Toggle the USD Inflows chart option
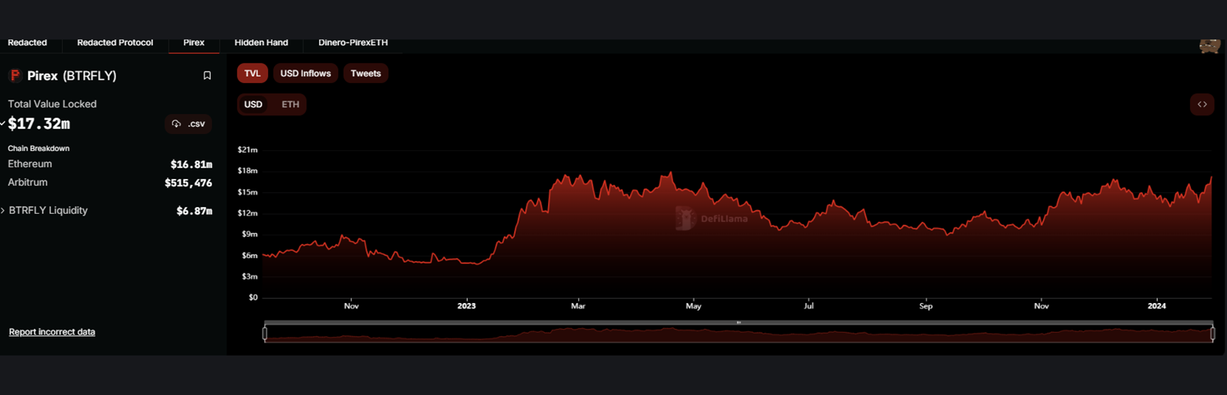The height and width of the screenshot is (395, 1227). pos(305,74)
